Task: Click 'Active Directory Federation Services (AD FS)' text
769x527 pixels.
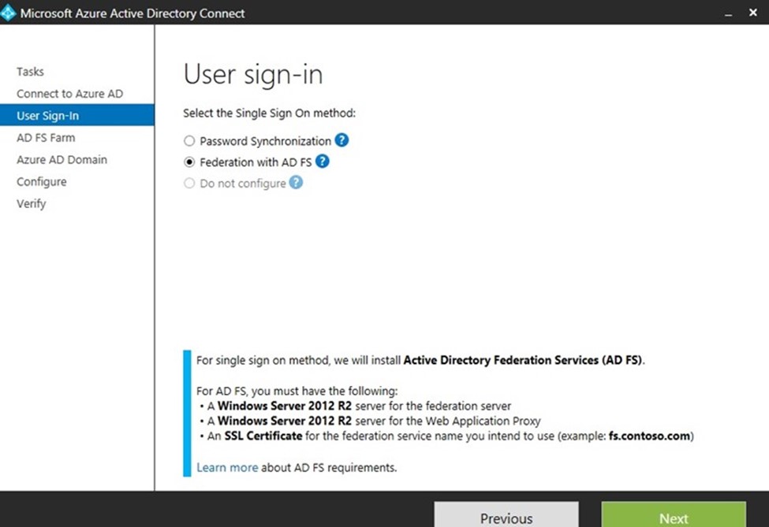Action: pyautogui.click(x=523, y=360)
